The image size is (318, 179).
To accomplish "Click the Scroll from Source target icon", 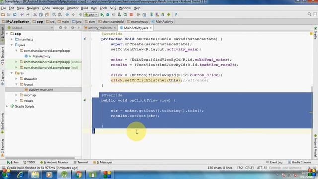I will [x=60, y=28].
